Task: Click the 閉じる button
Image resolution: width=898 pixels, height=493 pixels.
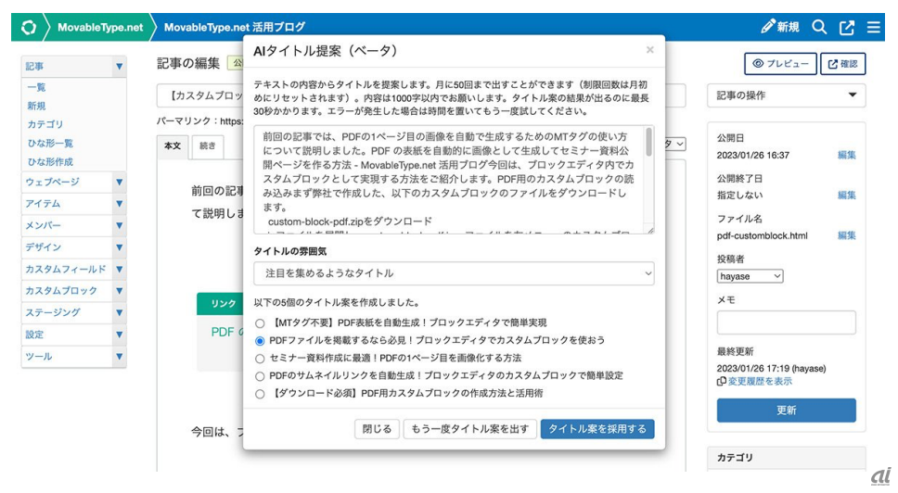Action: coord(377,429)
